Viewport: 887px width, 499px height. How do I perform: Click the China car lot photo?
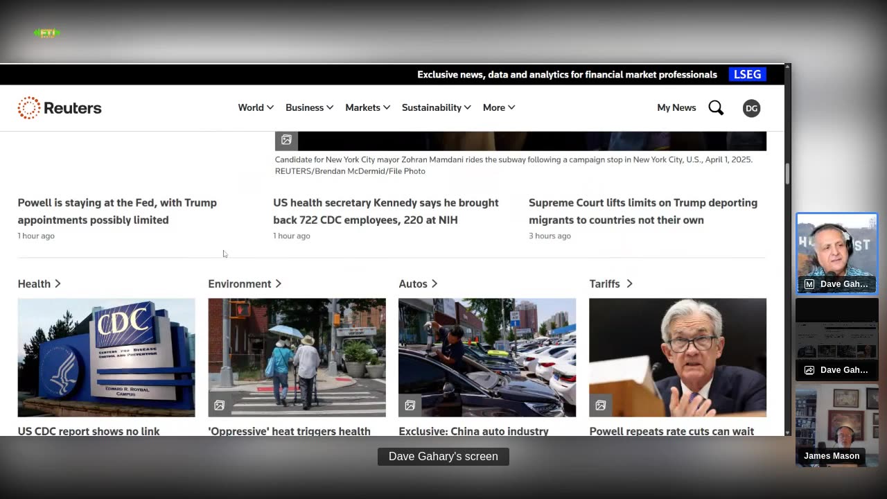coord(487,358)
